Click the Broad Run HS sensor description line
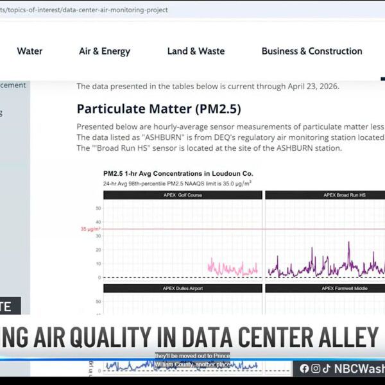Image resolution: width=385 pixels, height=385 pixels. (x=209, y=148)
